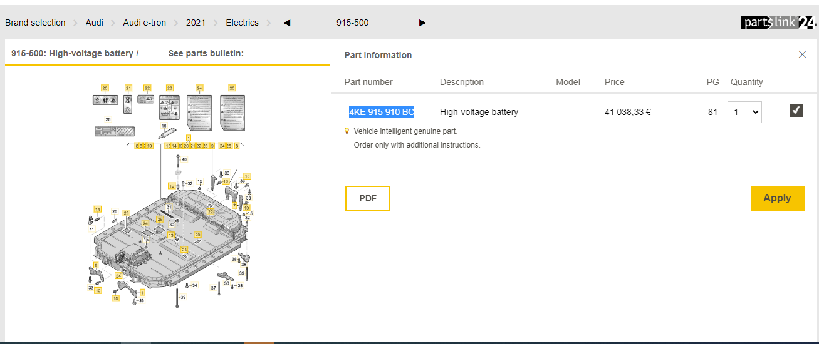Open the Quantity dropdown

[744, 113]
